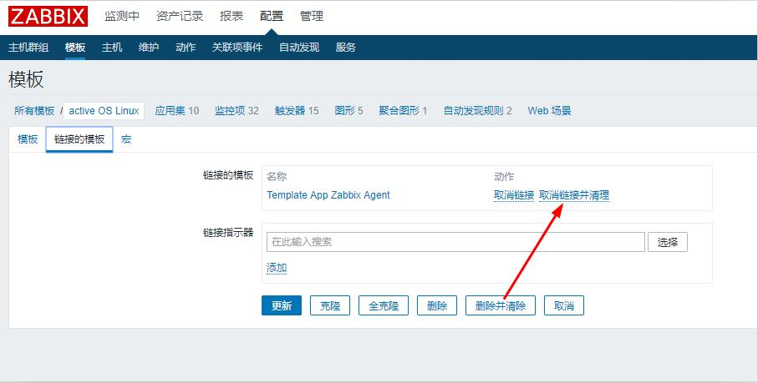The height and width of the screenshot is (383, 758).
Task: Open the 资产记录 top menu
Action: tap(180, 16)
